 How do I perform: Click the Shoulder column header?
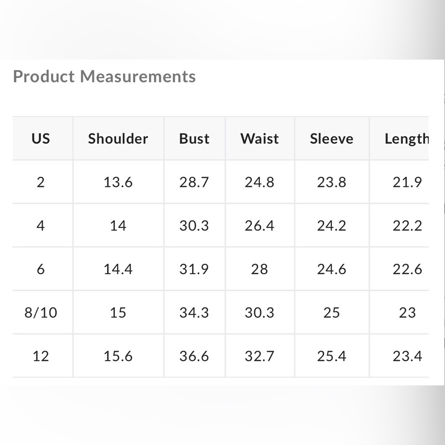[x=118, y=139]
